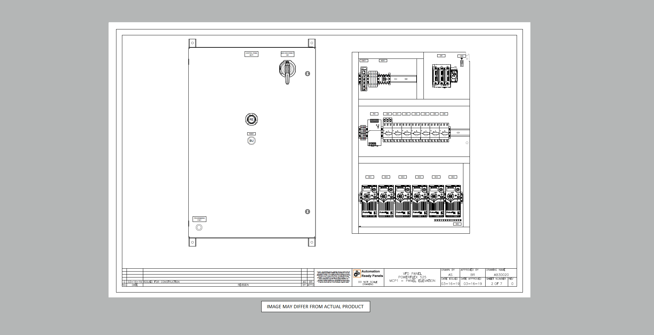Click the CONTROL PANEL MCP1 nameplate

click(x=251, y=54)
